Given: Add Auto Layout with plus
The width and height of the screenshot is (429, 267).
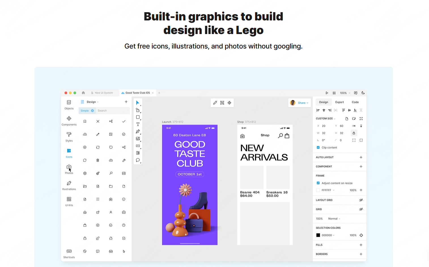Looking at the screenshot, I should (x=361, y=157).
